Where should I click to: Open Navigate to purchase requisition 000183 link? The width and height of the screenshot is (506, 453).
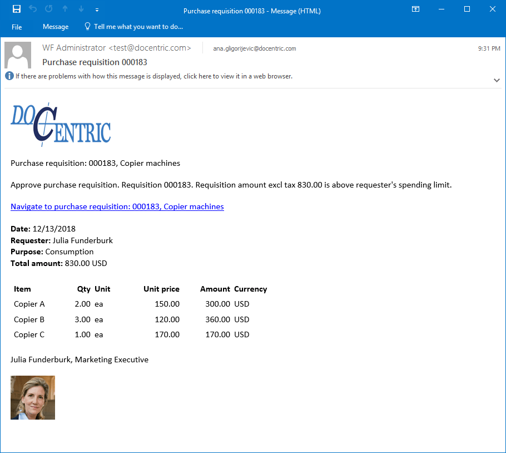(117, 206)
